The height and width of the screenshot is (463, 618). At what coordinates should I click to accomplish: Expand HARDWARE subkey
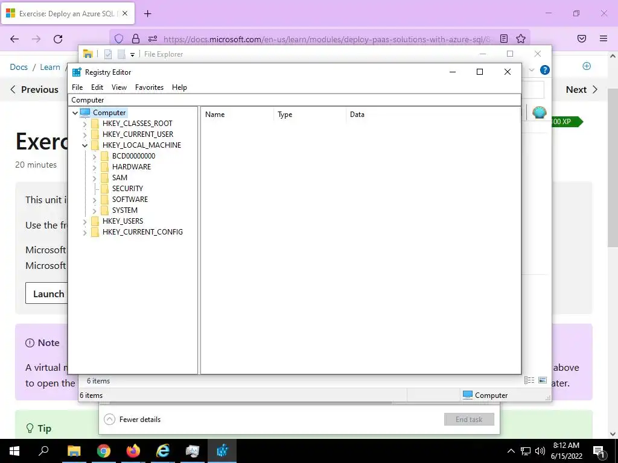[x=95, y=168]
